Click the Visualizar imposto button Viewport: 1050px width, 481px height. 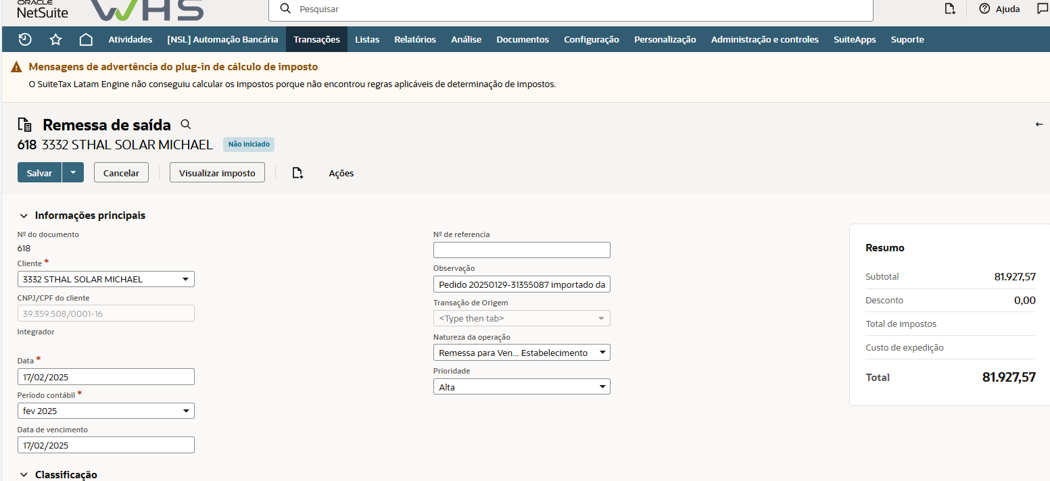[x=217, y=173]
